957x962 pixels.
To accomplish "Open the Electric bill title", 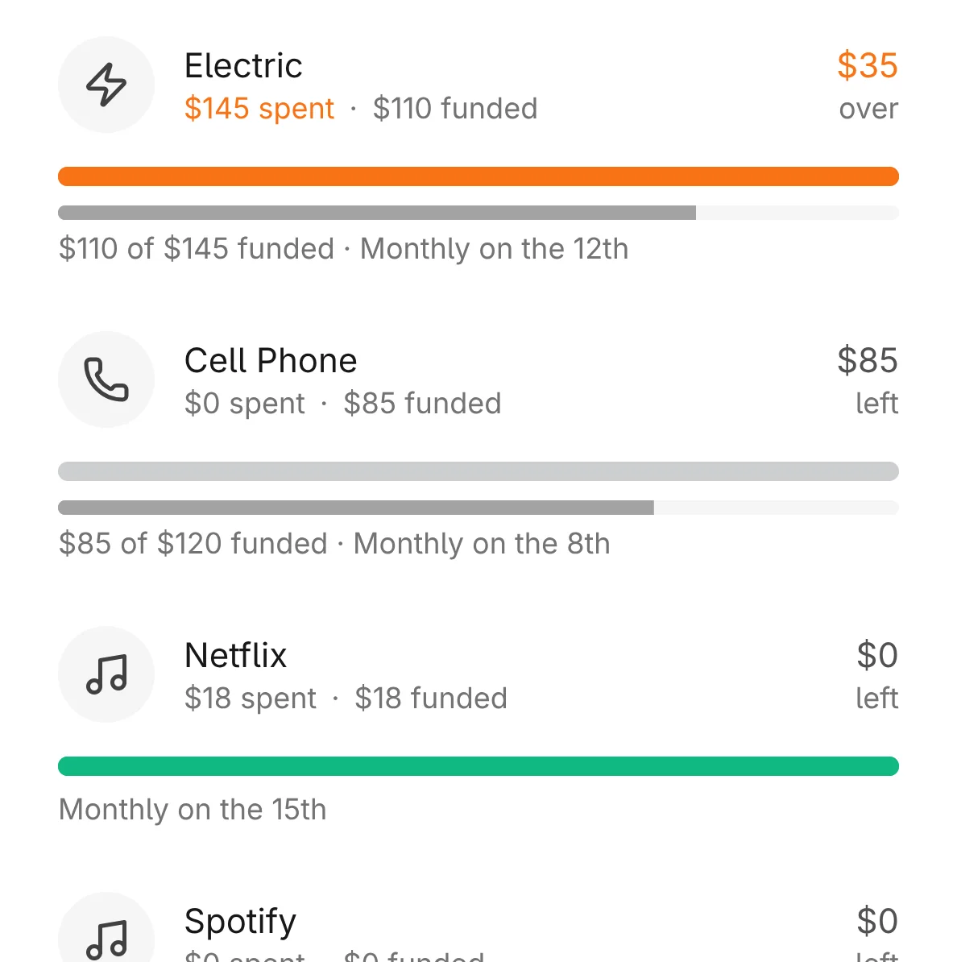I will click(x=243, y=66).
